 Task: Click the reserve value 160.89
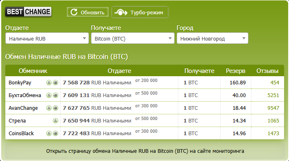coord(238,82)
